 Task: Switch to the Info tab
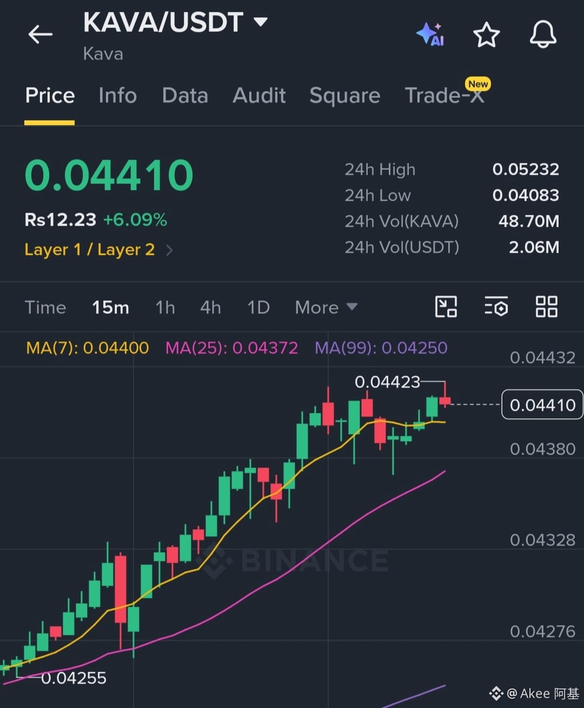click(x=117, y=95)
